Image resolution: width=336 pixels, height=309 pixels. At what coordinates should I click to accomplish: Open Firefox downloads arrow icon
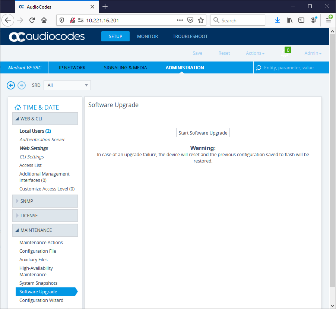pos(277,21)
